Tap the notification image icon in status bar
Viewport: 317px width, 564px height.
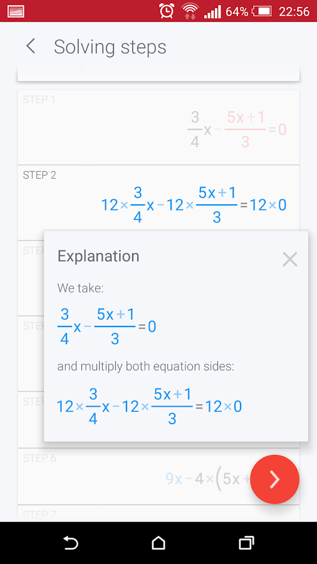[16, 11]
